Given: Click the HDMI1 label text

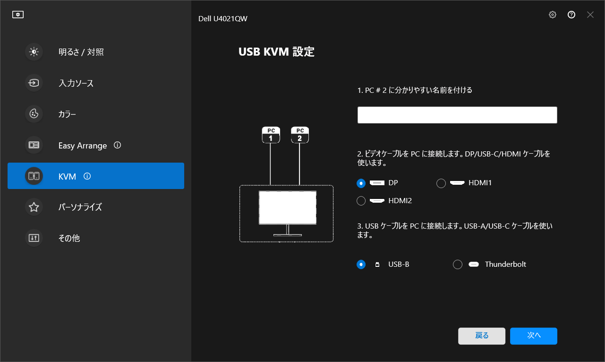Looking at the screenshot, I should tap(480, 183).
